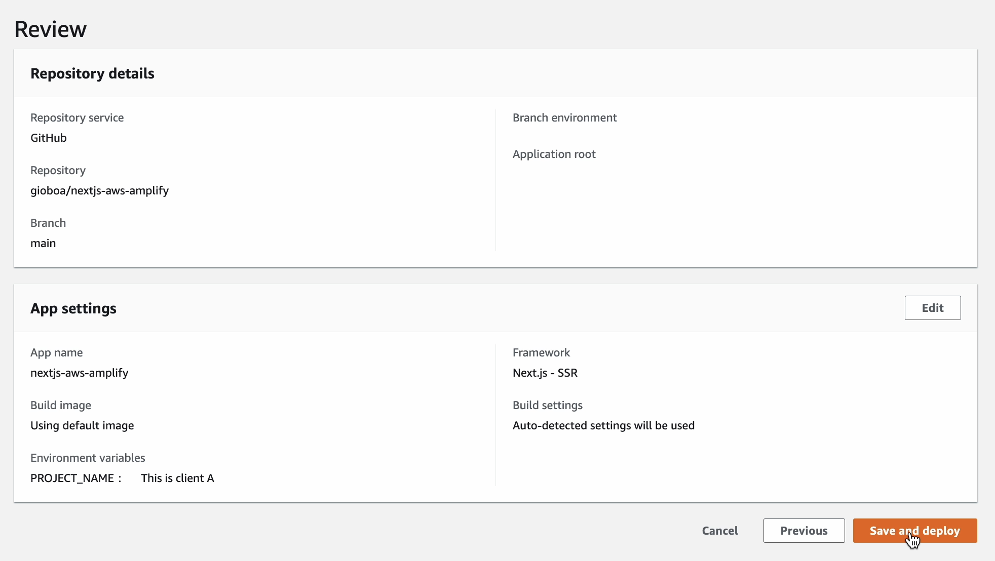The height and width of the screenshot is (561, 995).
Task: Click the Save and deploy button
Action: coord(914,531)
